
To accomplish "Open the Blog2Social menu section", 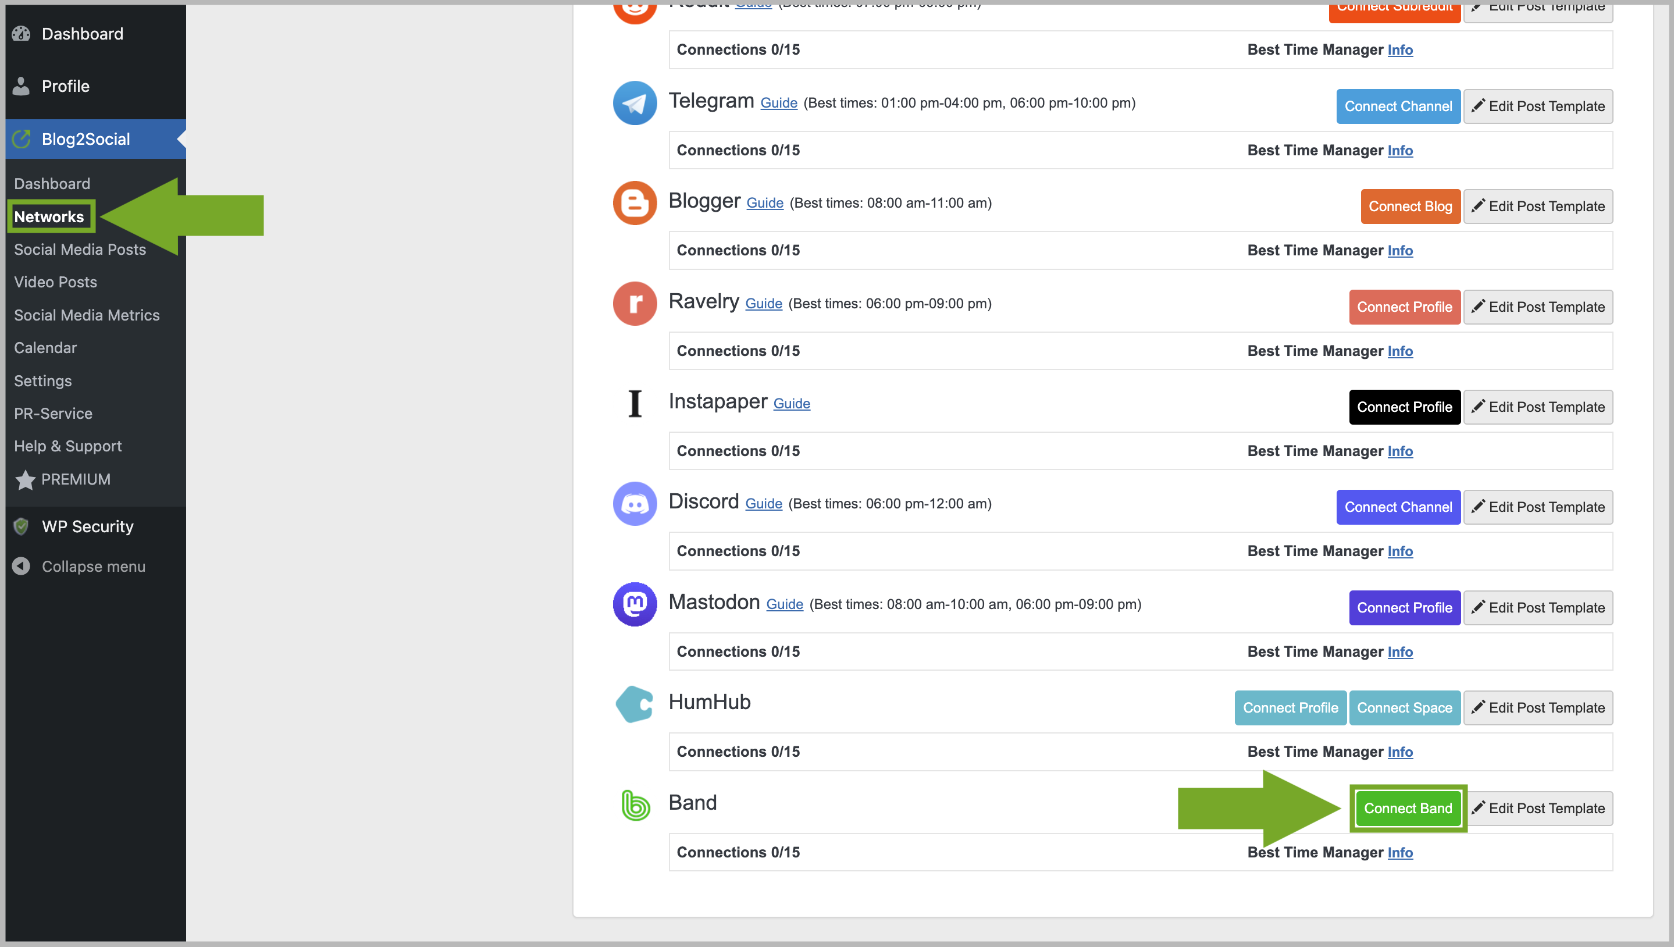I will point(85,139).
